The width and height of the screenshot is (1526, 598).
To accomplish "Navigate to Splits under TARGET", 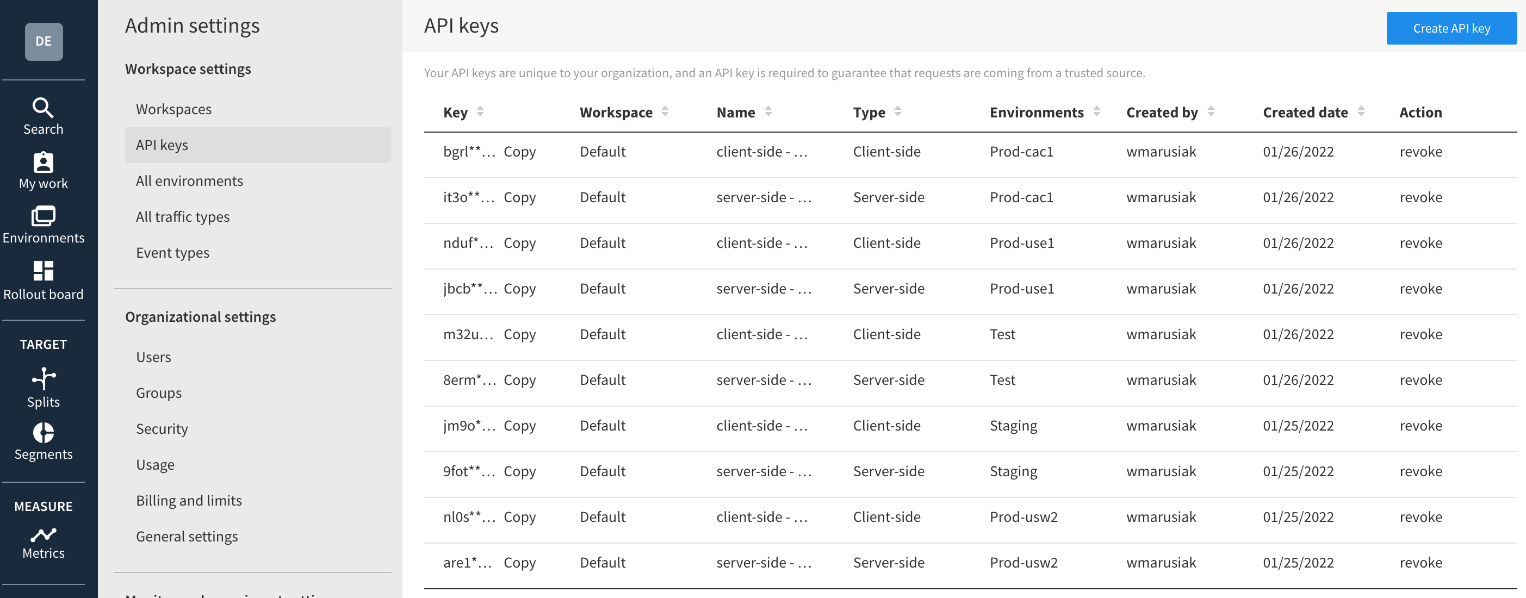I will tap(43, 401).
